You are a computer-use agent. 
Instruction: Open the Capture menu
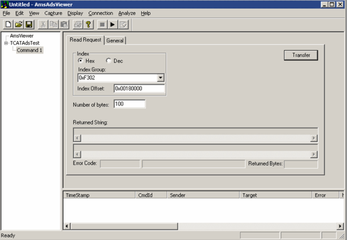tap(53, 13)
